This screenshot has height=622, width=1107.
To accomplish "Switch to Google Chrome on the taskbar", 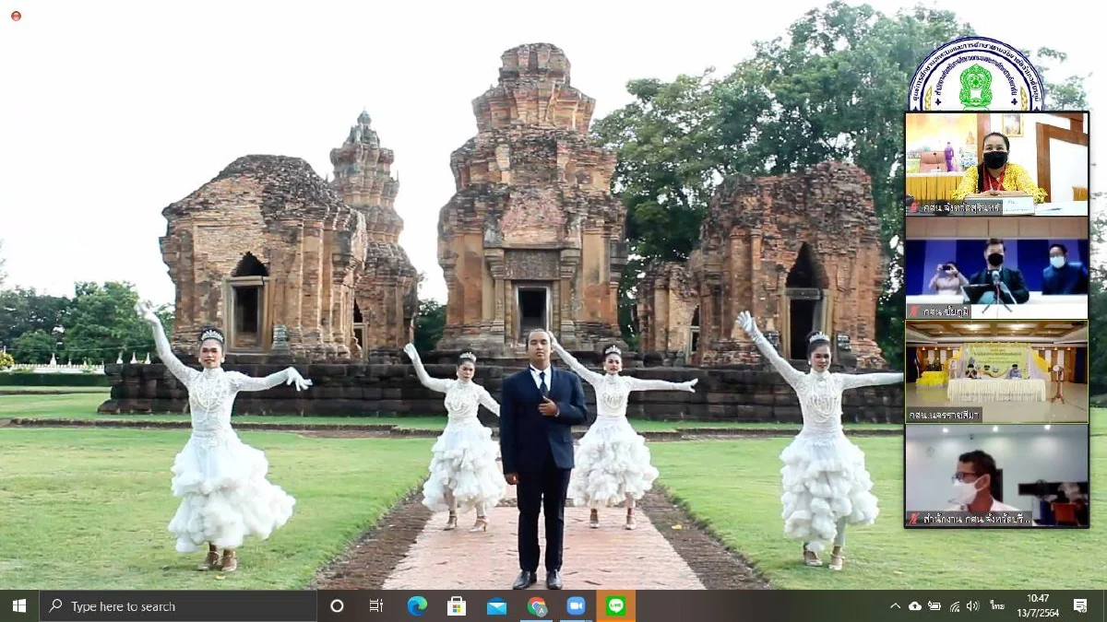I will coord(536,605).
